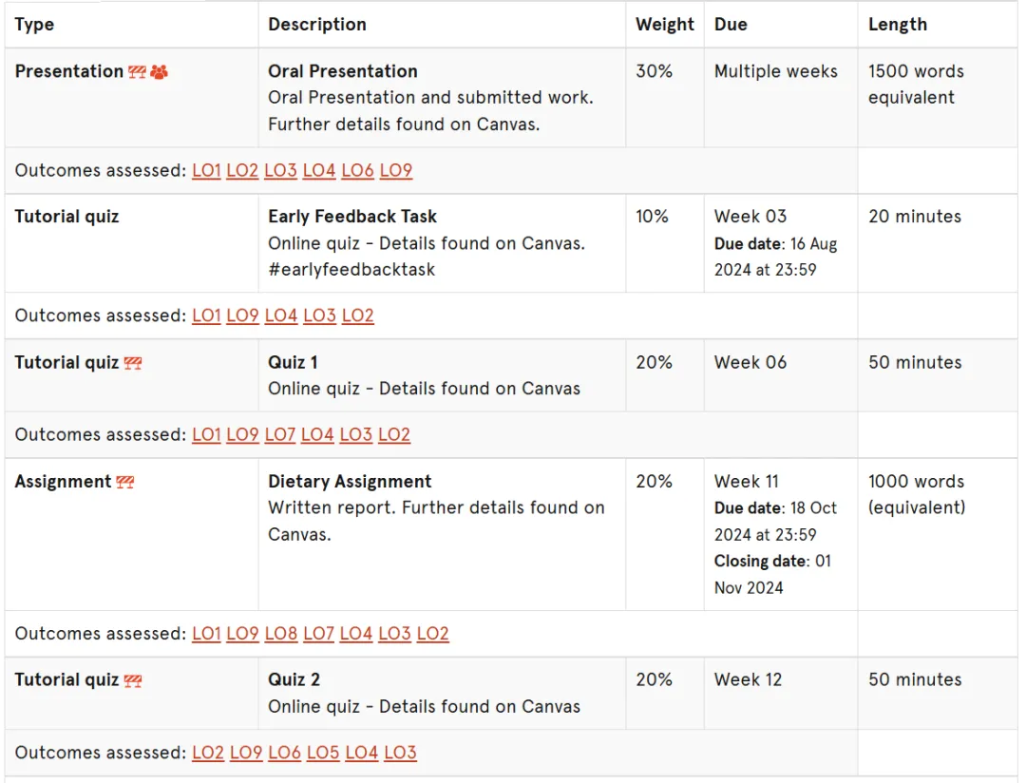The image size is (1026, 783).
Task: Open LO3 link under Early Feedback Task outcomes
Action: coord(319,316)
